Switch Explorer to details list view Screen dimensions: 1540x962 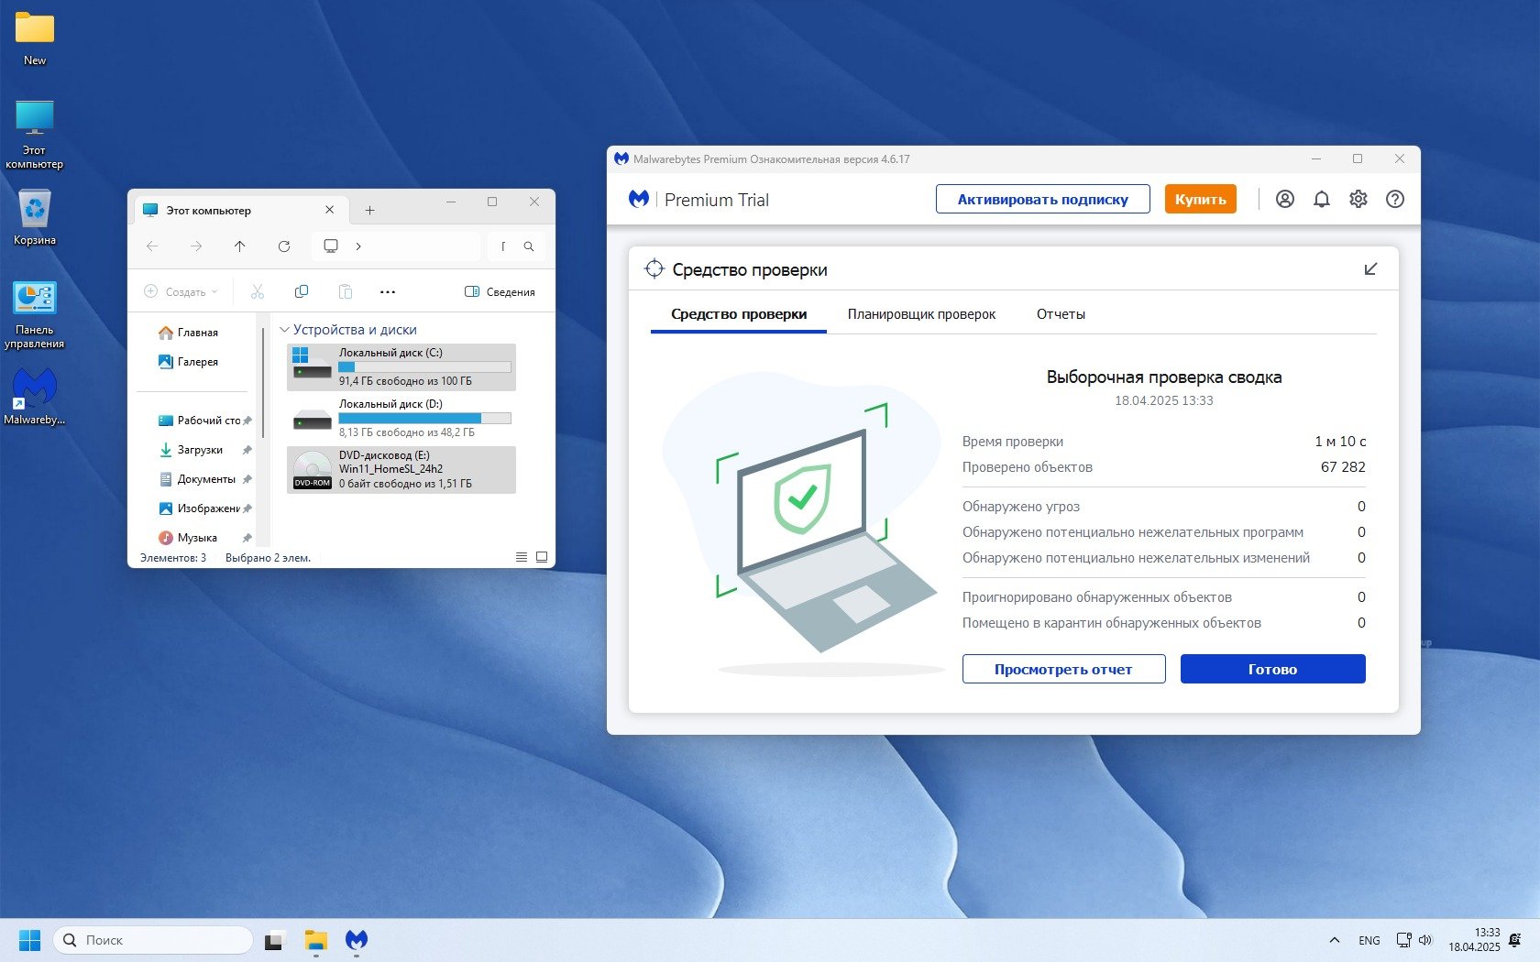tap(522, 557)
